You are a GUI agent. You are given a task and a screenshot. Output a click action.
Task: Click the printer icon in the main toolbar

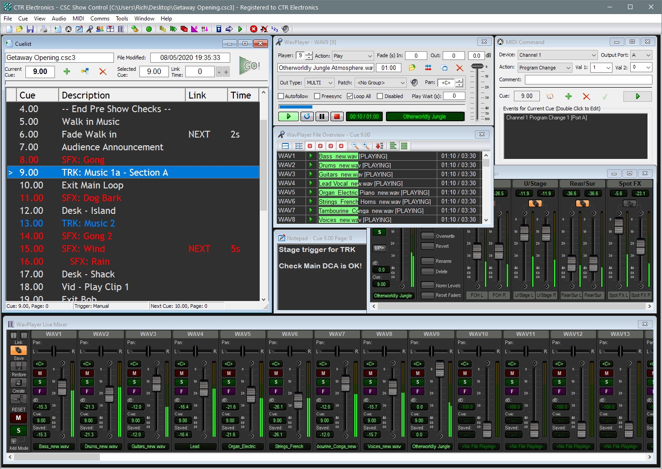click(44, 29)
